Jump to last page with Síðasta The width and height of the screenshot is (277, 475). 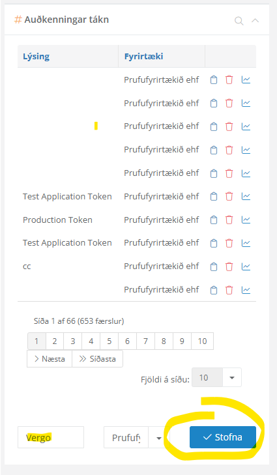pyautogui.click(x=97, y=359)
